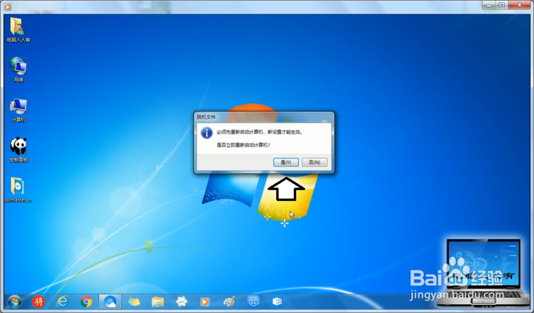
Task: Launch Internet Explorer from taskbar
Action: click(x=62, y=302)
